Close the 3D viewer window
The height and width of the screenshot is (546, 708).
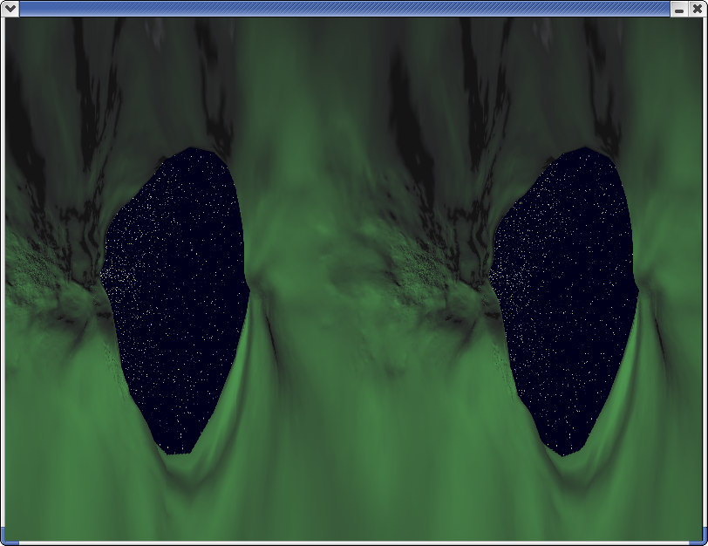(x=697, y=8)
